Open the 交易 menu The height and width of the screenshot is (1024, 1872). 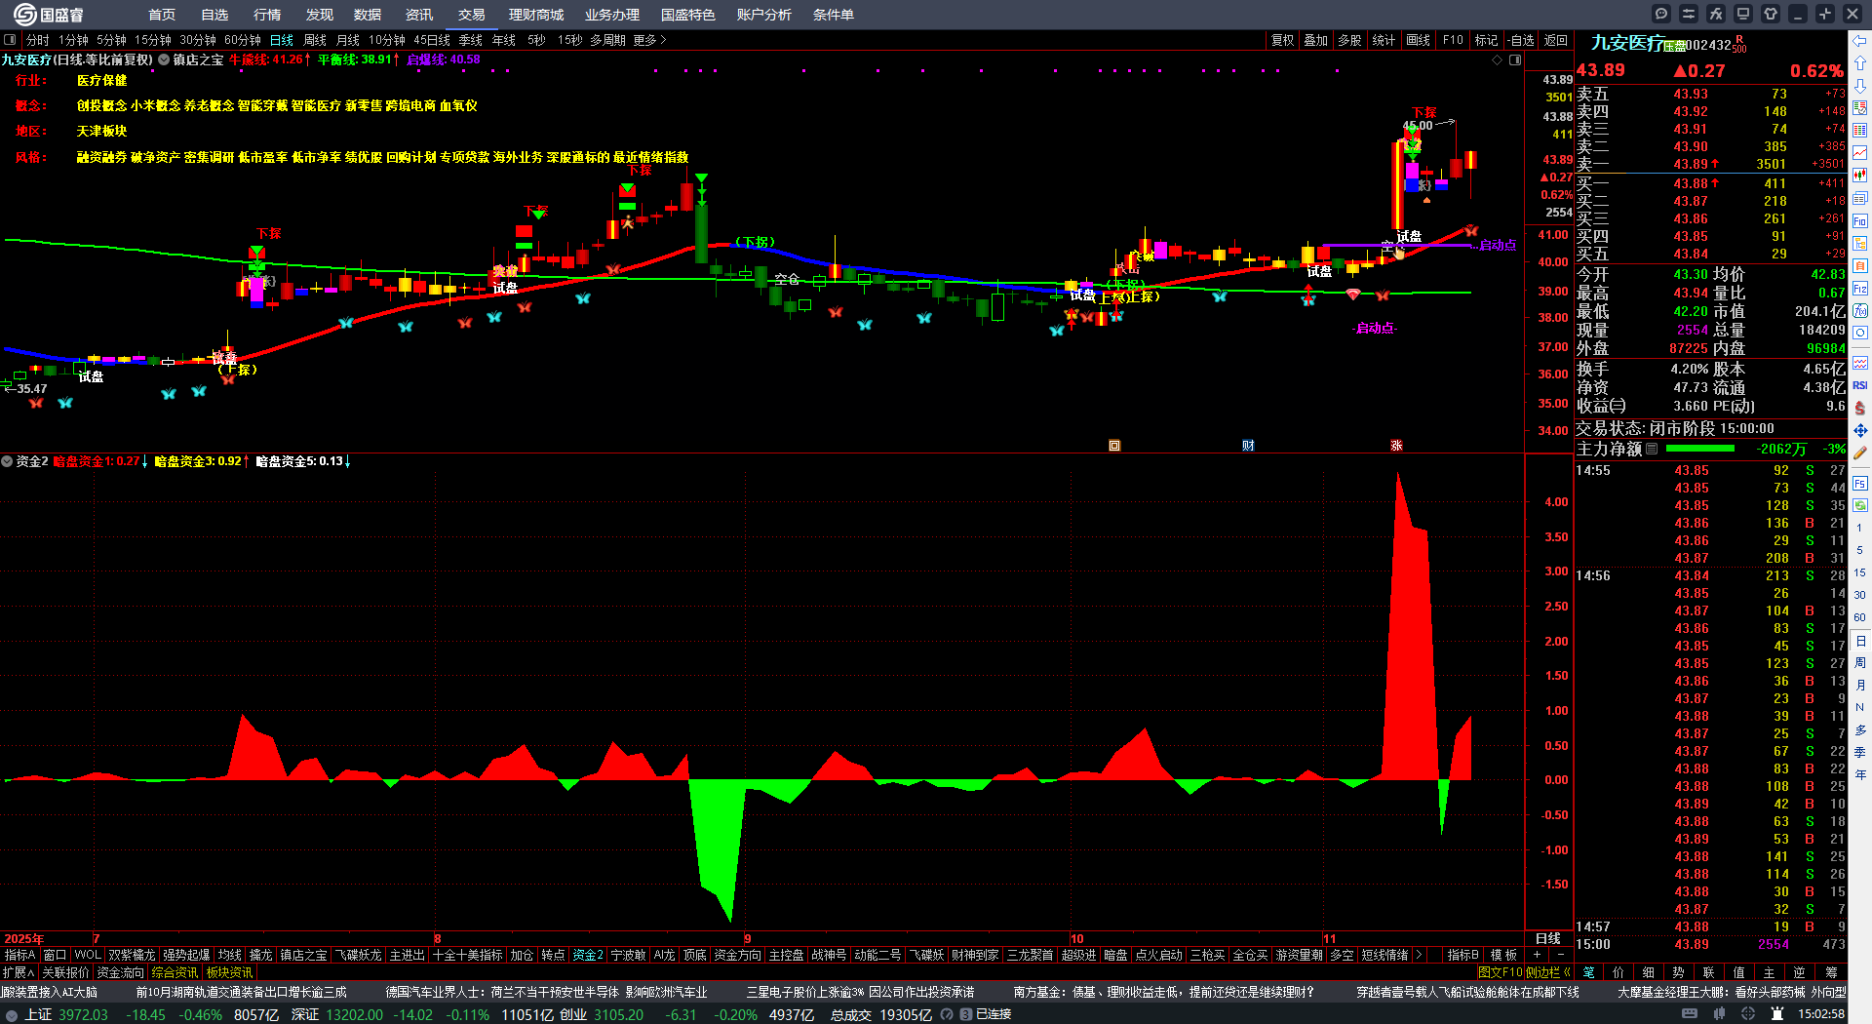(x=472, y=15)
